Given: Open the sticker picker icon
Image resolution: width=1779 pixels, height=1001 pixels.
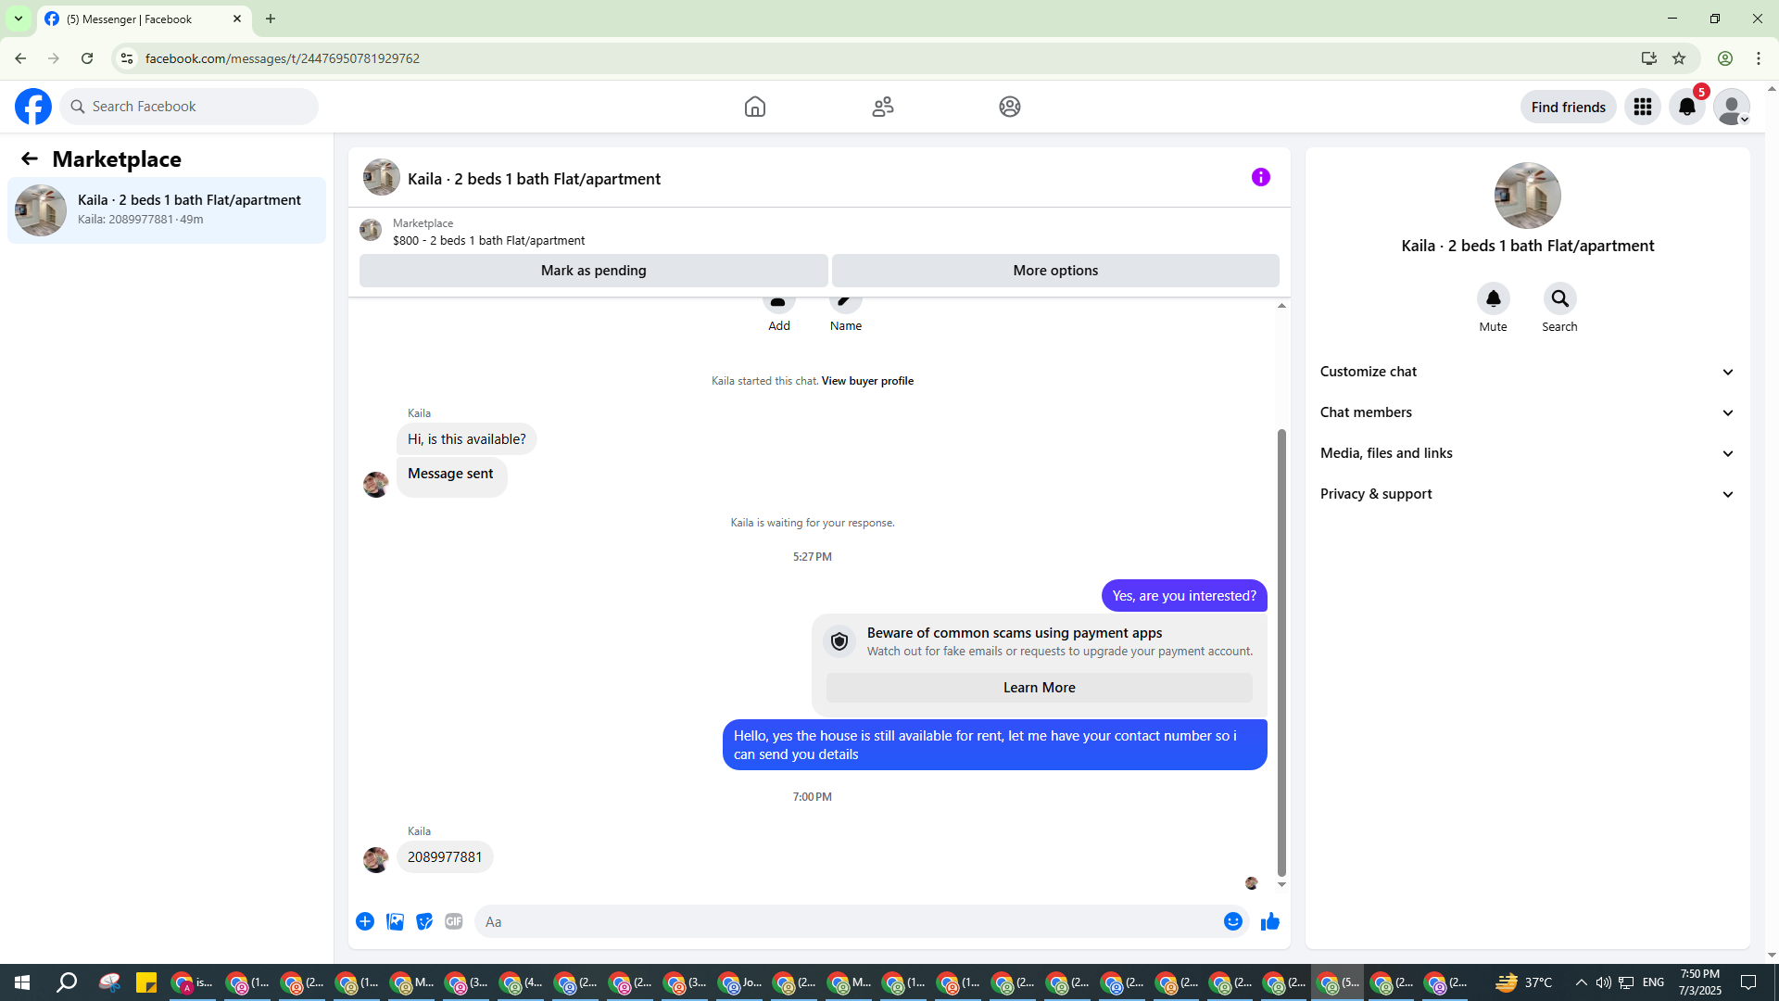Looking at the screenshot, I should click(424, 921).
